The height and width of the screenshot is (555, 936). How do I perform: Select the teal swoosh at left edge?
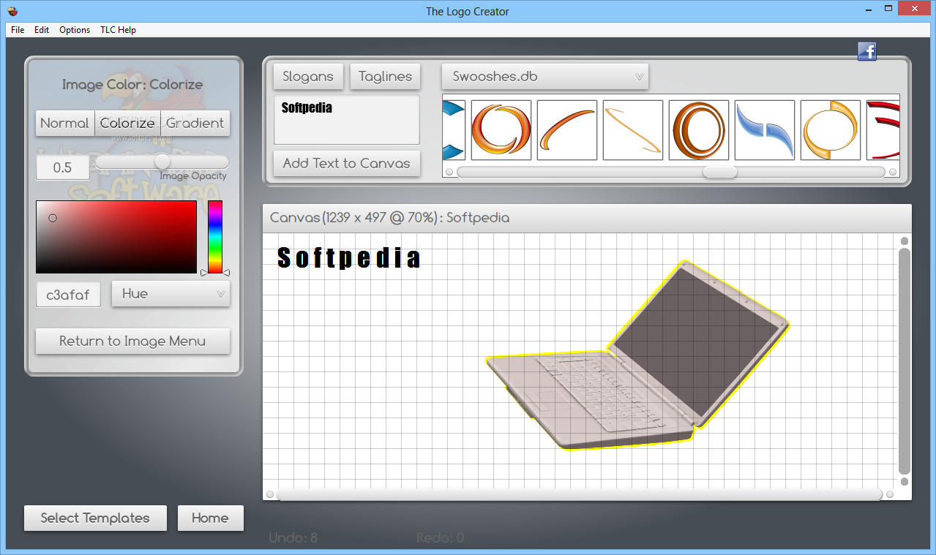pos(454,130)
